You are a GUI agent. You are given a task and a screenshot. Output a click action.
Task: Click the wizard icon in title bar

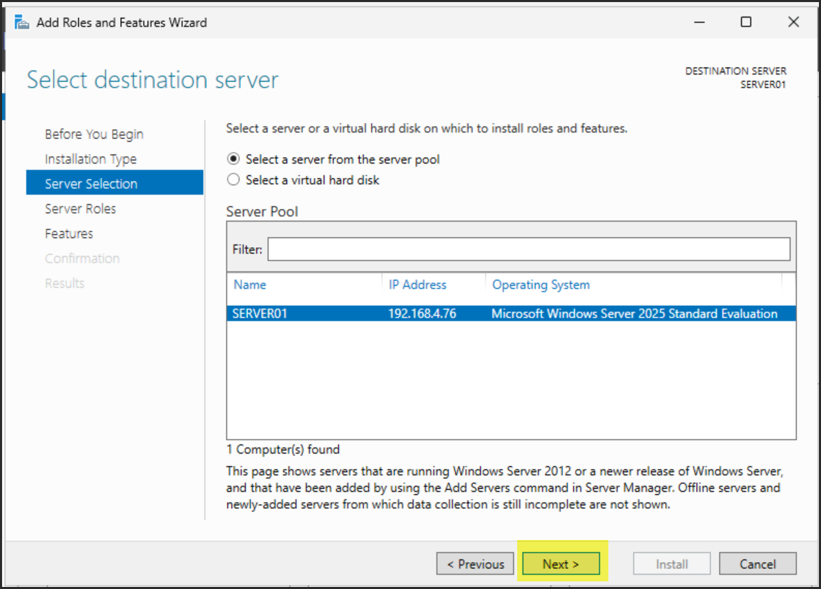(x=22, y=22)
